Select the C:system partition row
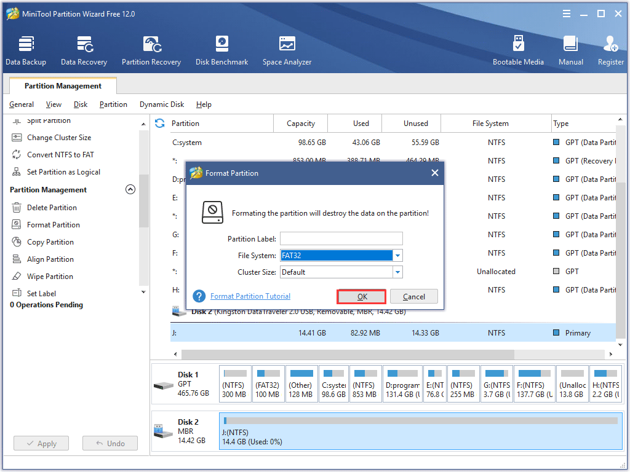Image resolution: width=630 pixels, height=472 pixels. 393,143
